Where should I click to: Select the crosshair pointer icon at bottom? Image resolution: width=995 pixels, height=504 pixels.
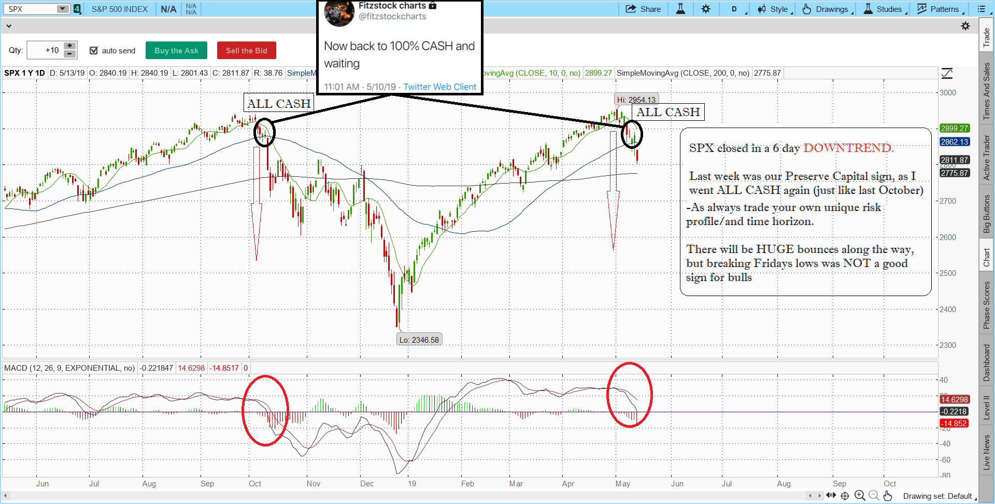coord(845,496)
